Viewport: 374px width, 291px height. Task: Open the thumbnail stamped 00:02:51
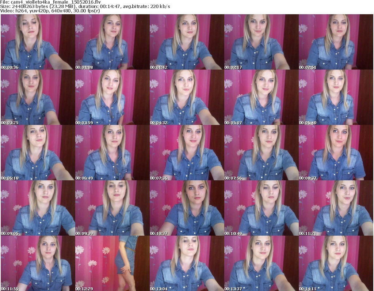pos(336,42)
